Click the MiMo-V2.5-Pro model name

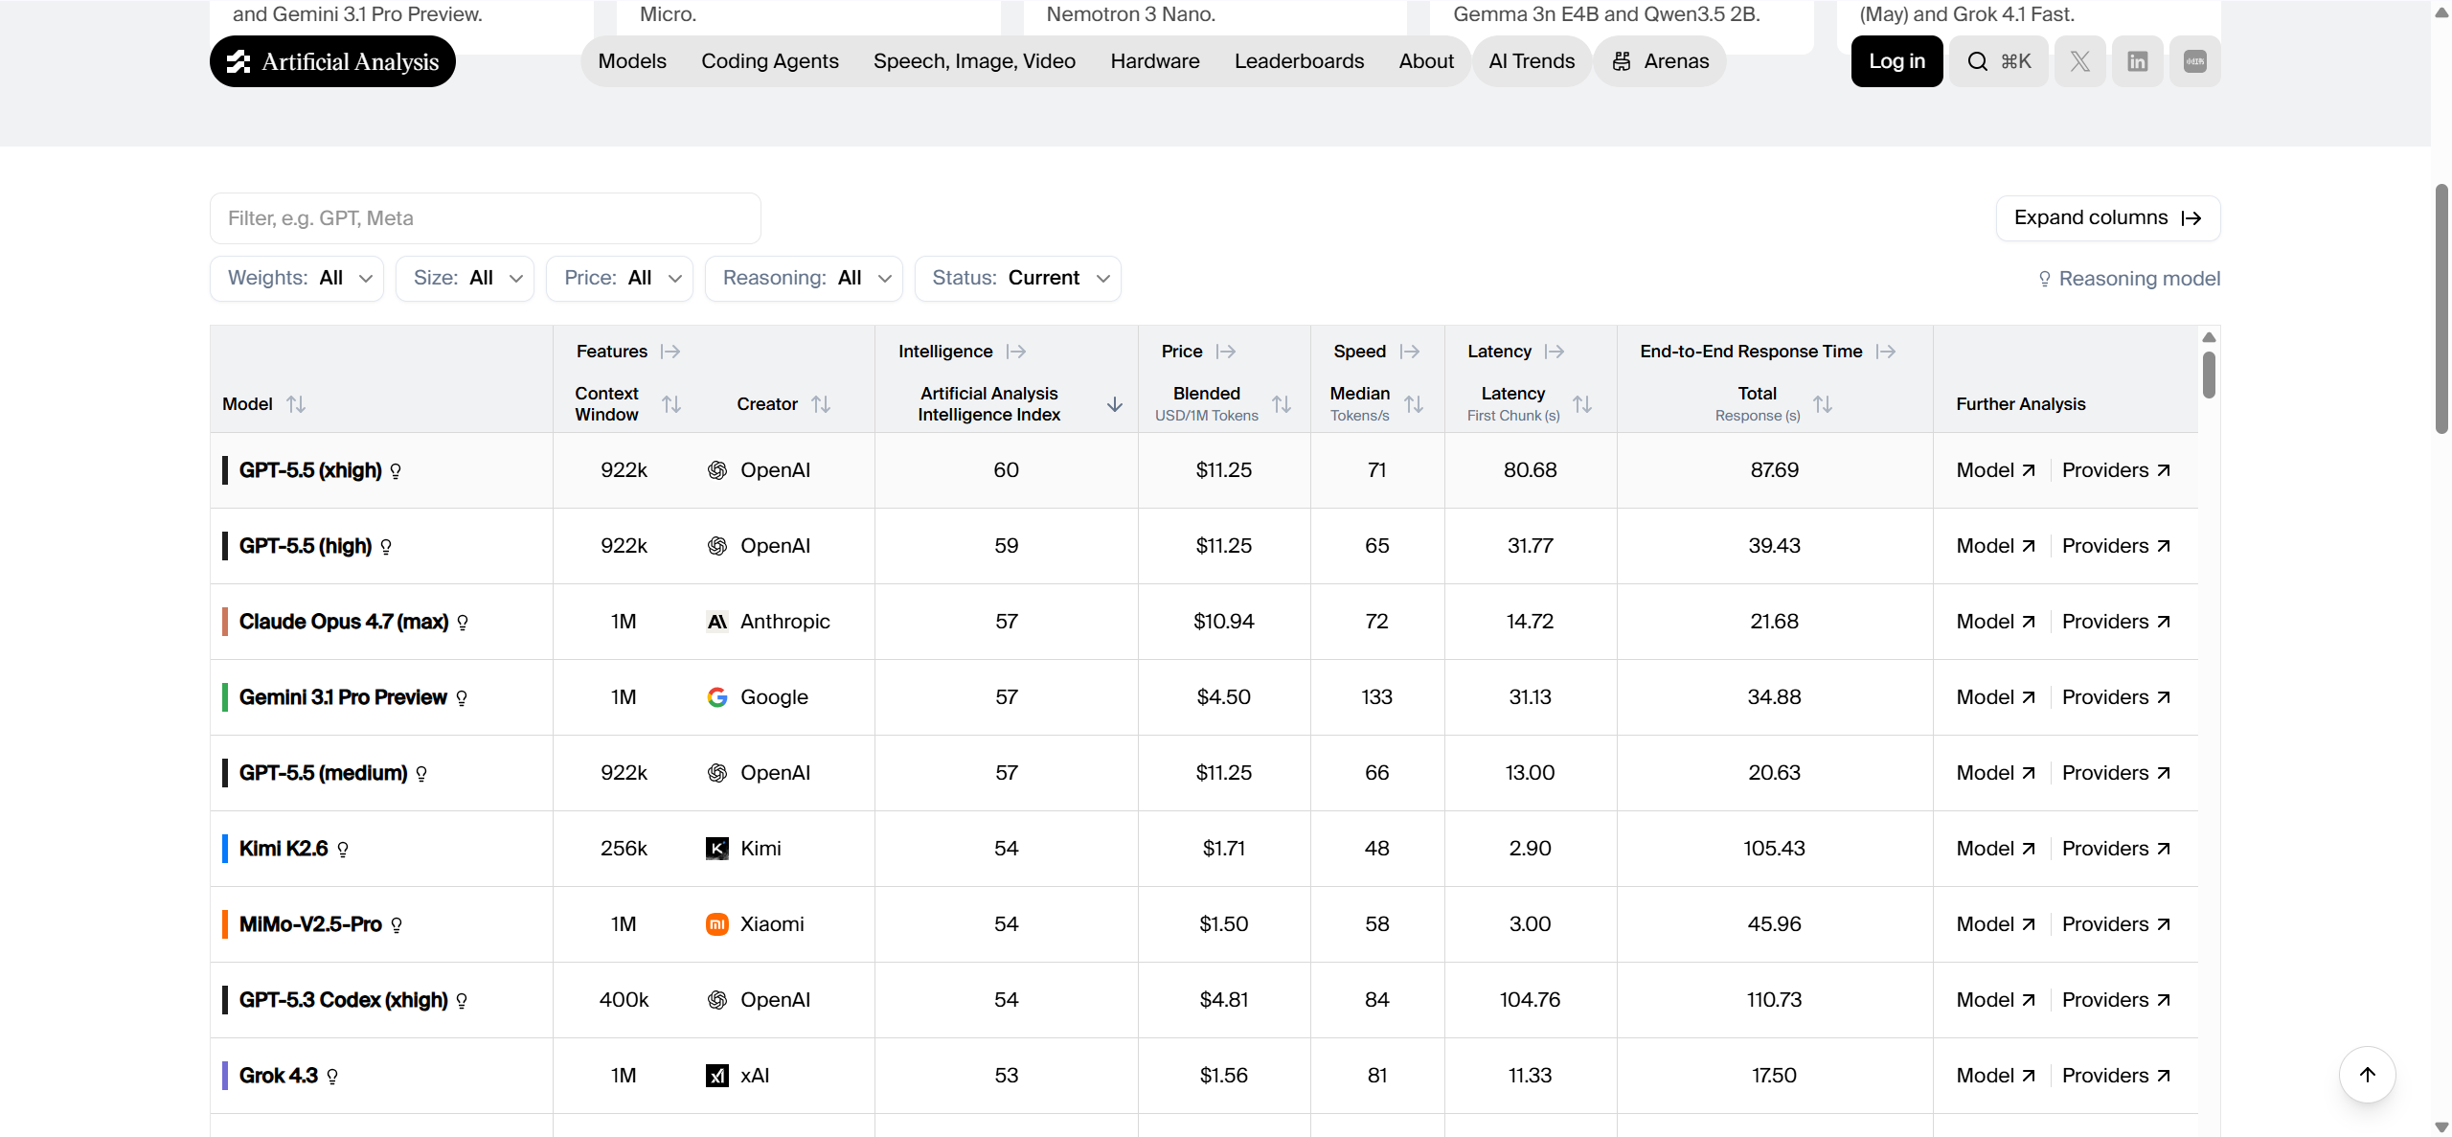point(310,924)
